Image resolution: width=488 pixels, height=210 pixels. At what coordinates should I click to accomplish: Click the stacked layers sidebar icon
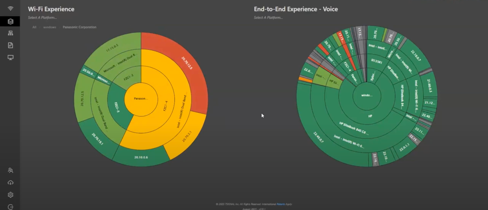pyautogui.click(x=10, y=21)
